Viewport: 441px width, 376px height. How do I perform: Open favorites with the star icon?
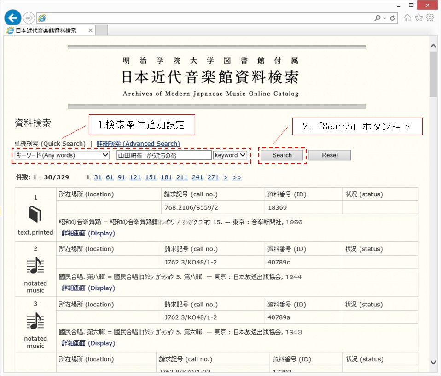418,18
